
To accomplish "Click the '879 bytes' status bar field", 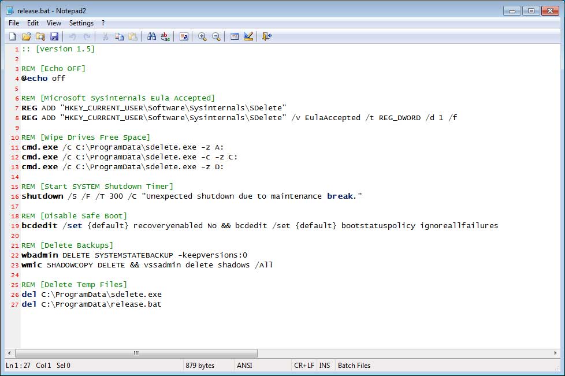I will (x=209, y=366).
